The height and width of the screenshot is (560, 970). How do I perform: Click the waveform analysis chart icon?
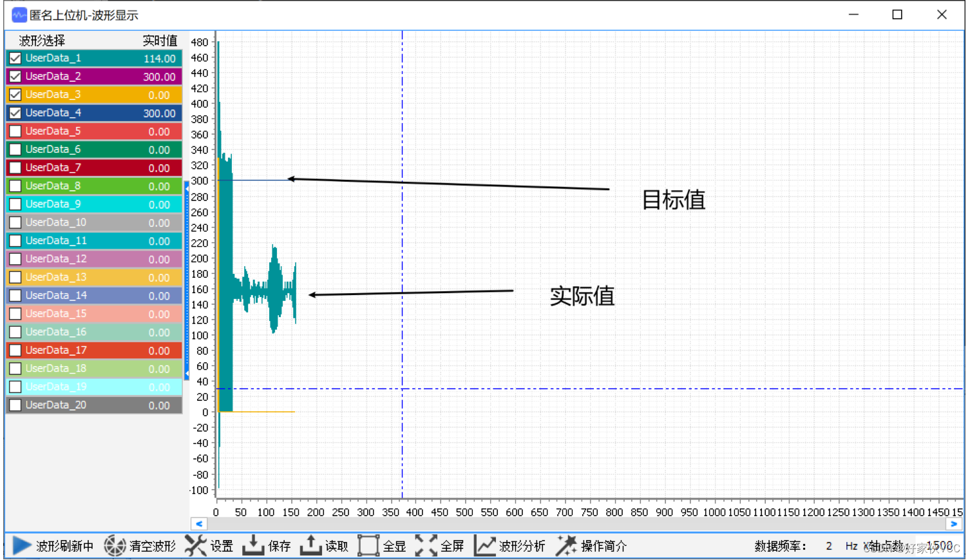pyautogui.click(x=484, y=546)
